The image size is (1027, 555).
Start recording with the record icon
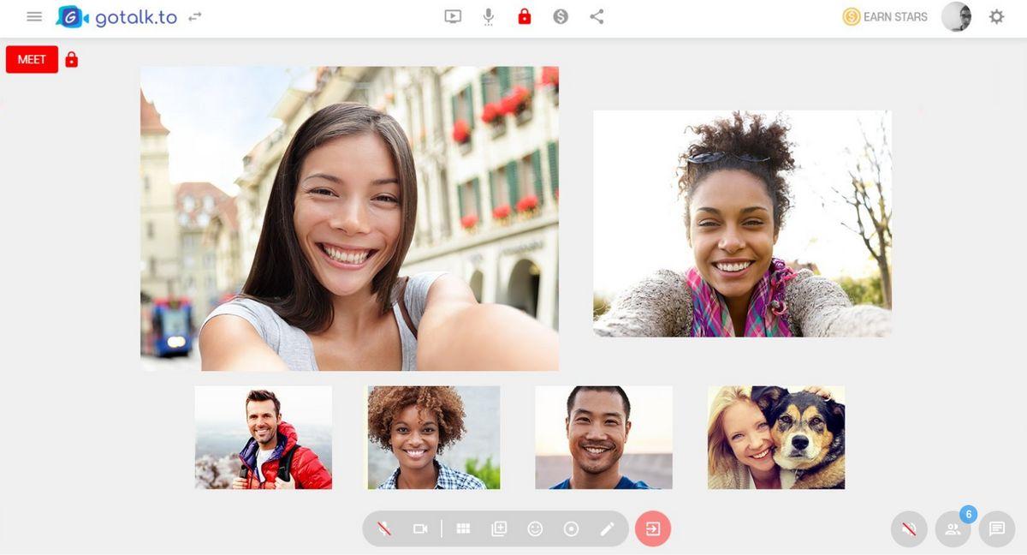tap(571, 528)
